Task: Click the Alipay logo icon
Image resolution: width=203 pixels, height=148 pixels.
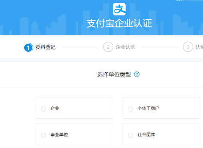Action: [x=119, y=9]
